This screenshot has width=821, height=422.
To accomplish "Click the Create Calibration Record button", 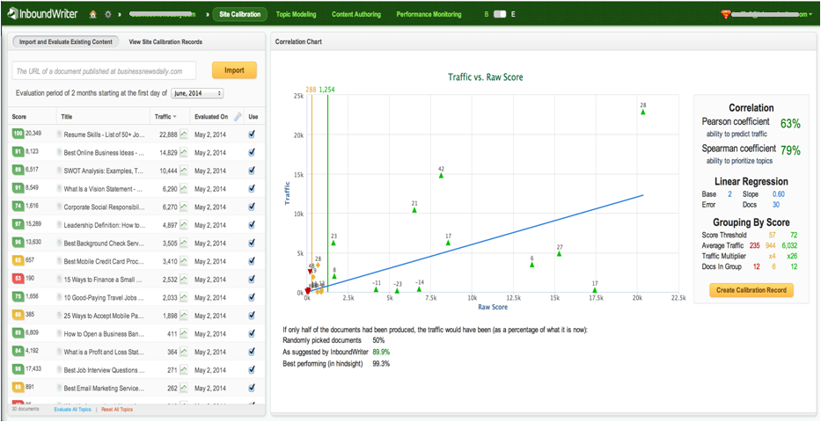I will pyautogui.click(x=751, y=290).
